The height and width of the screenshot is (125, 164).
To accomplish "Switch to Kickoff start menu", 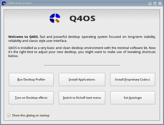I will (x=82, y=98).
